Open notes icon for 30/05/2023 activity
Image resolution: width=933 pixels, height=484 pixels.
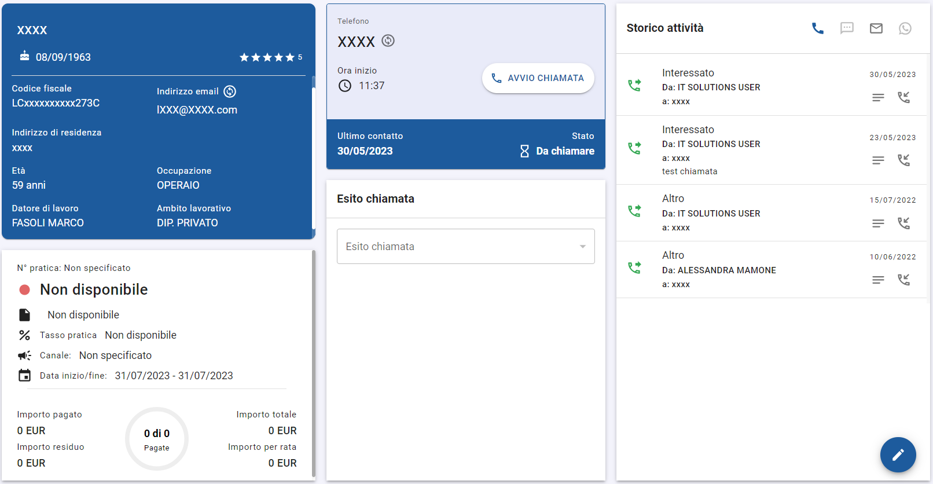(878, 97)
